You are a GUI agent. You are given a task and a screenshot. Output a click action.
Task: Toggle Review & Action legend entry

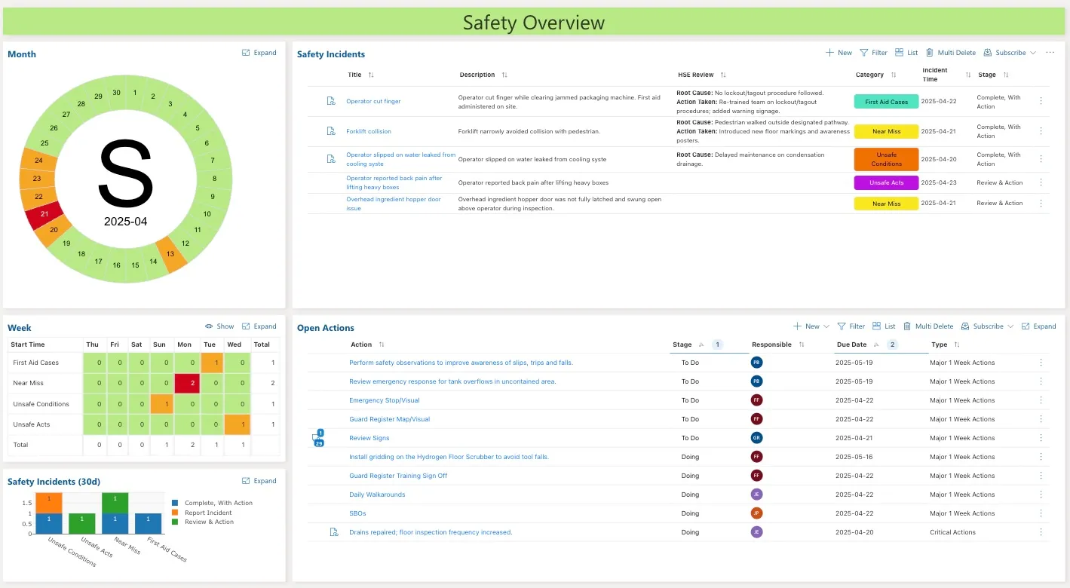click(203, 522)
